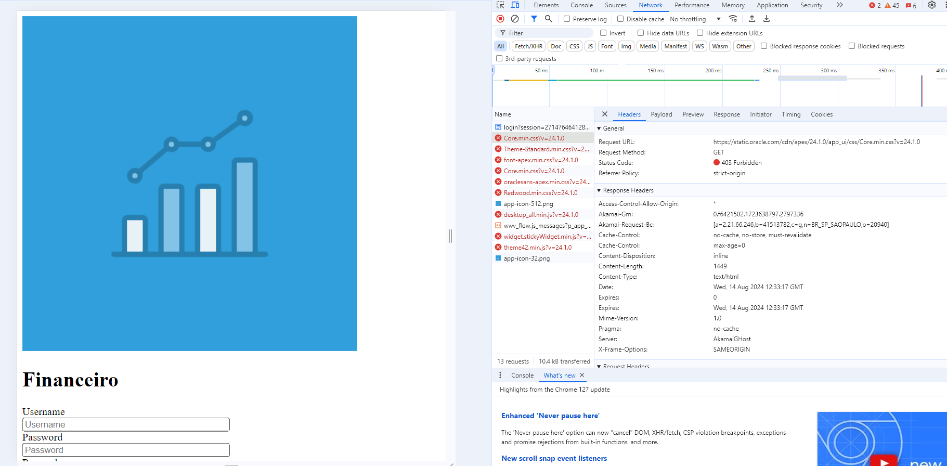
Task: Toggle Disable cache checkbox
Action: pyautogui.click(x=620, y=19)
